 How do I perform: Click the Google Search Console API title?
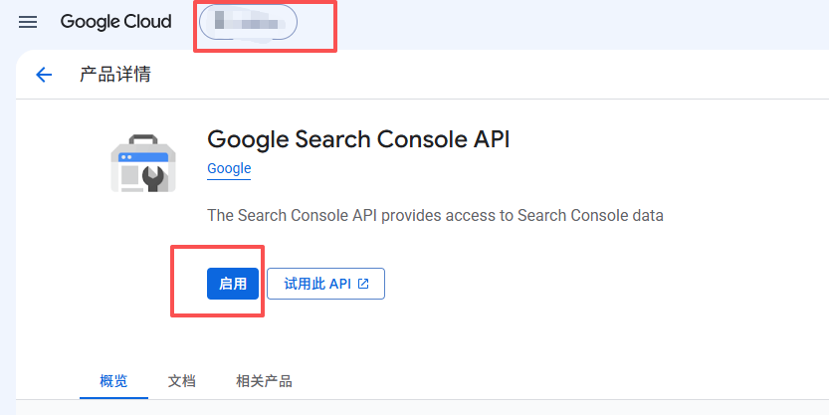358,139
